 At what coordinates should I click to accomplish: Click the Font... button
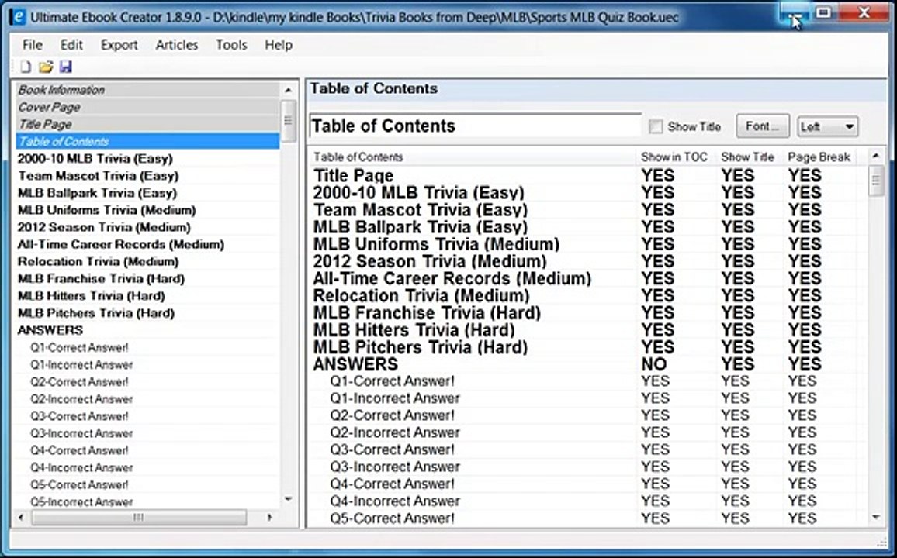[763, 126]
